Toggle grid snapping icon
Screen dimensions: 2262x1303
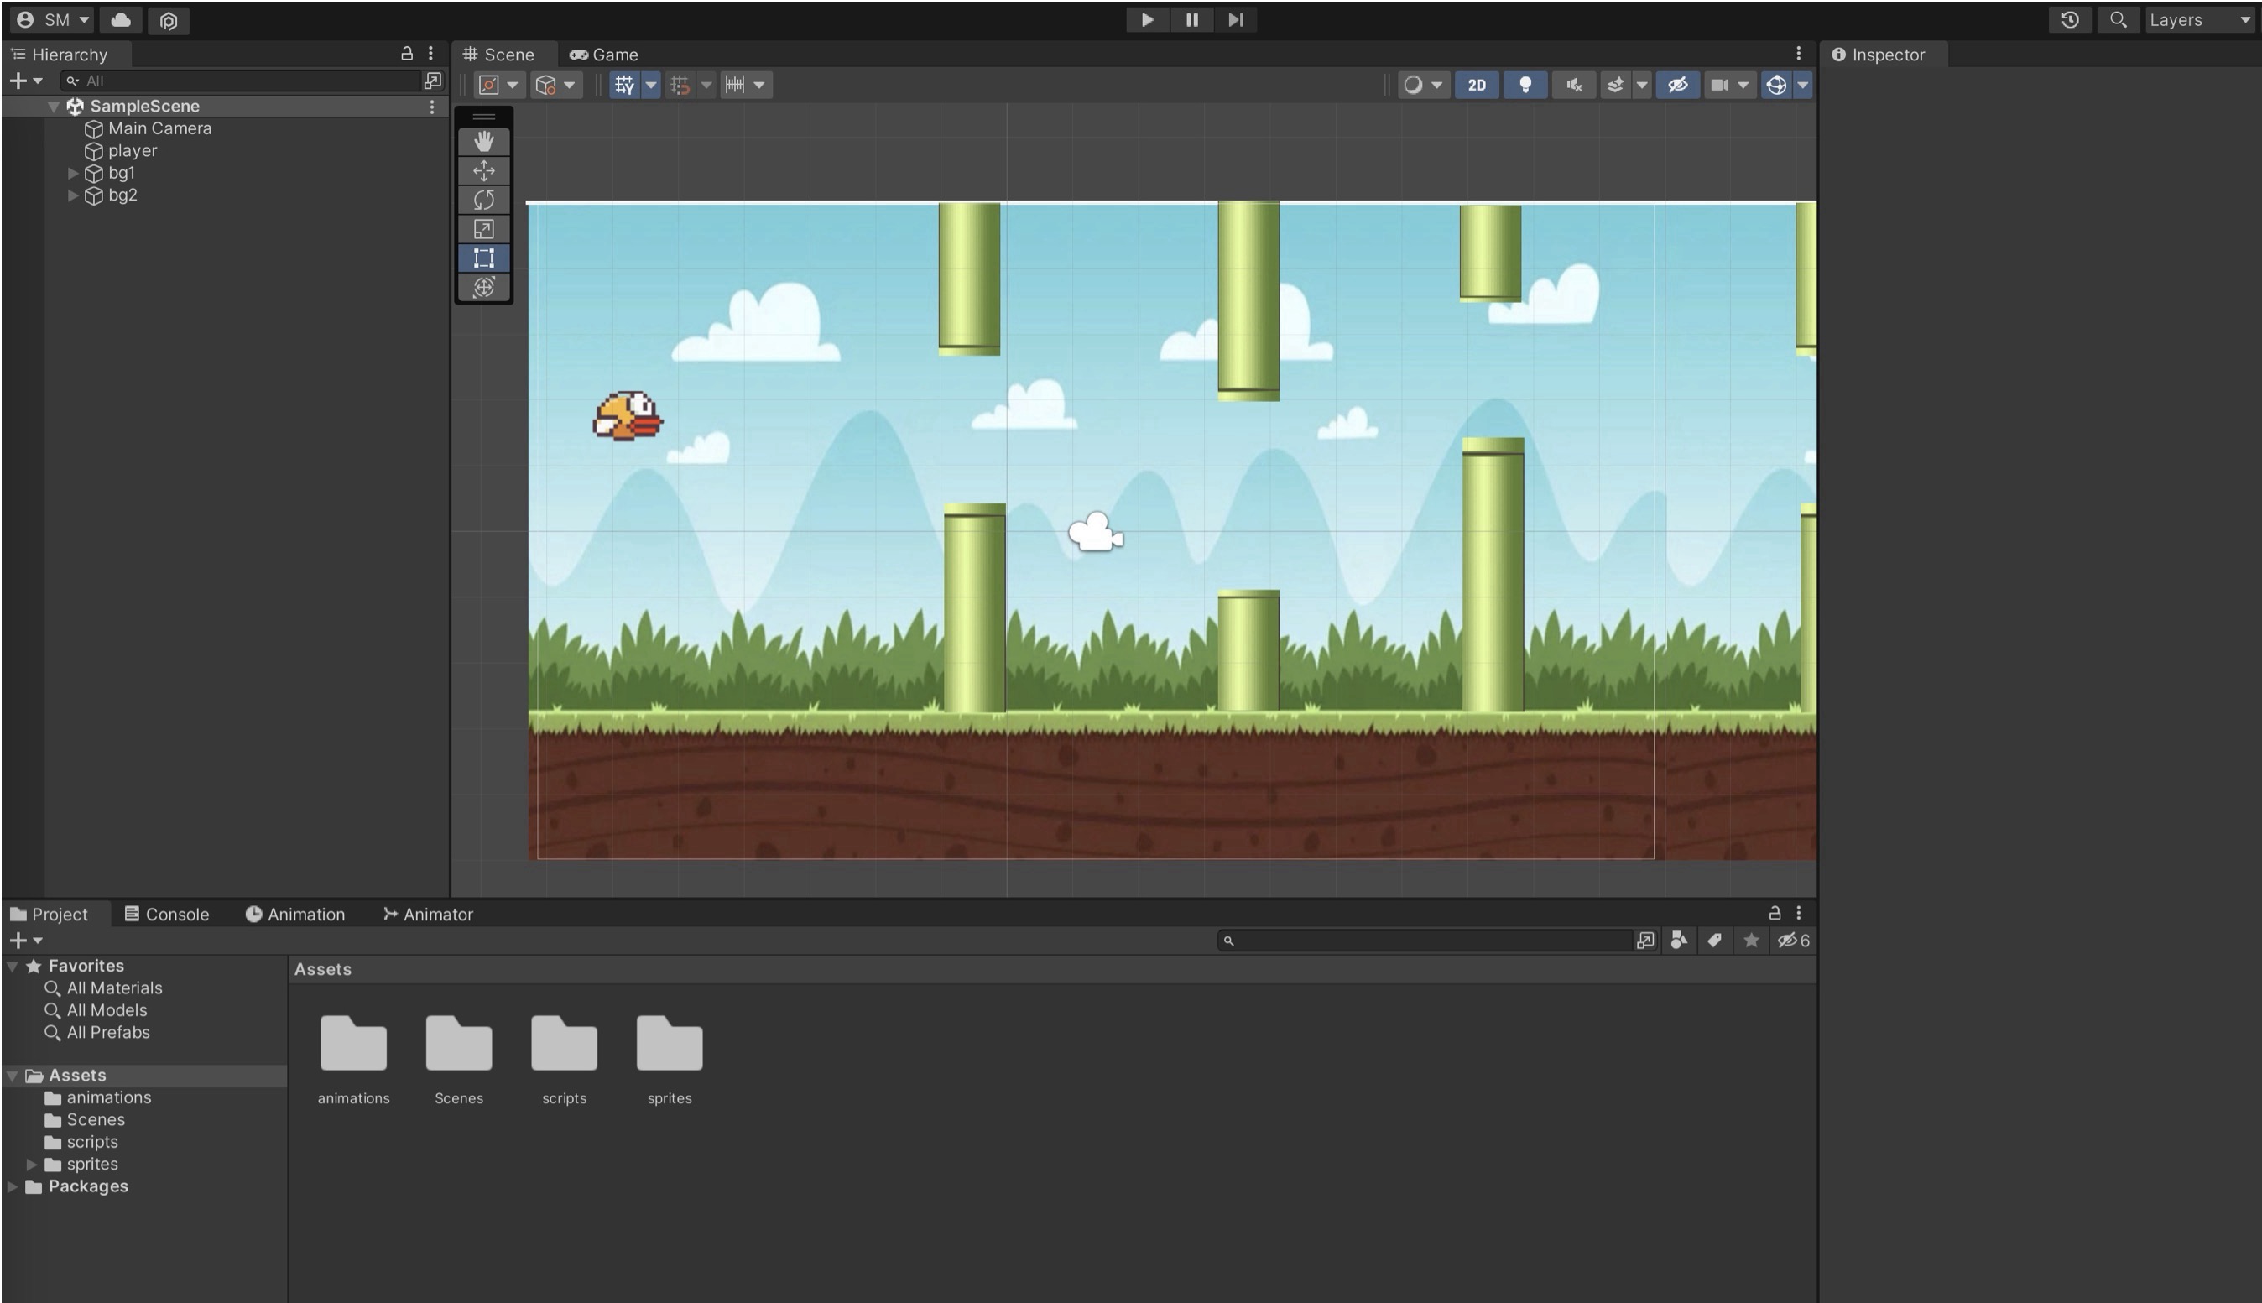[x=680, y=85]
